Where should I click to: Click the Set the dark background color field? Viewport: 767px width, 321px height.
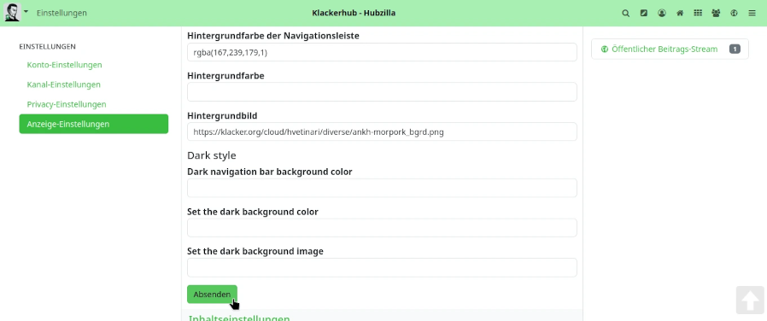382,228
